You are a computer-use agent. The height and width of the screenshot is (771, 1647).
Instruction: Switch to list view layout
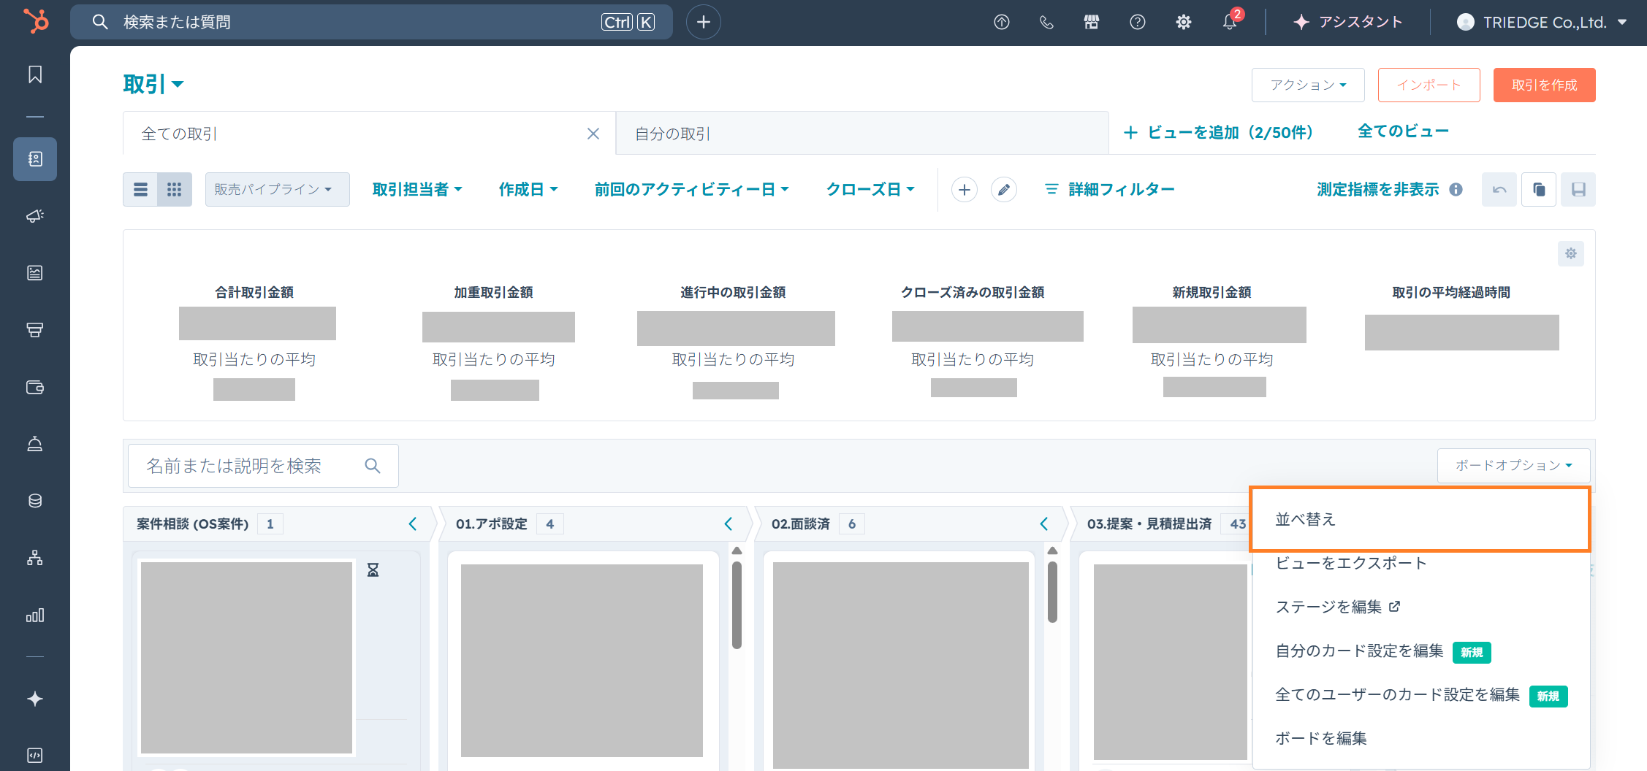point(140,190)
